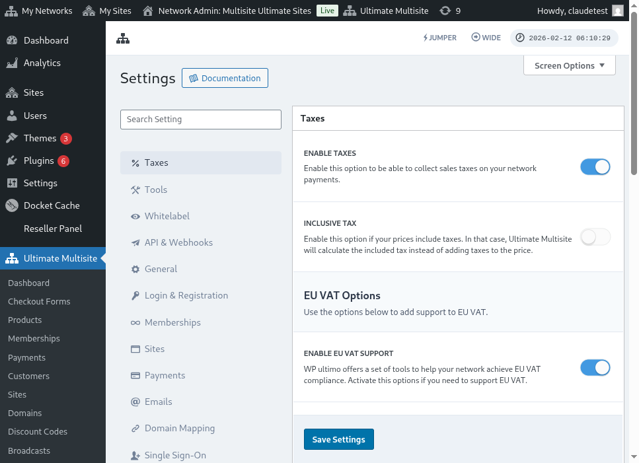Click the Network Admin home icon

pyautogui.click(x=148, y=11)
